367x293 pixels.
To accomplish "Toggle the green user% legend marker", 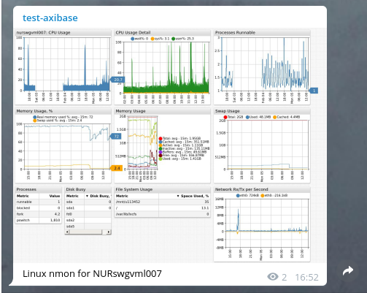I will [x=173, y=39].
